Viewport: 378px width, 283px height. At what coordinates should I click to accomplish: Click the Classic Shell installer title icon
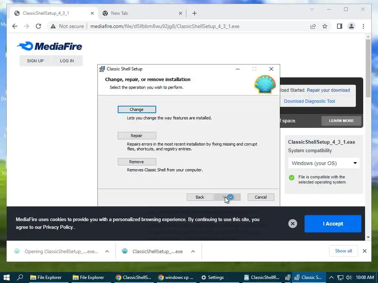102,69
